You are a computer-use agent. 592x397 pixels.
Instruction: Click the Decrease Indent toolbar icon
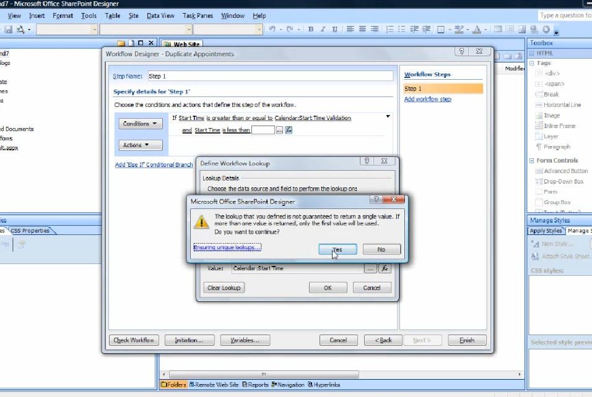414,30
